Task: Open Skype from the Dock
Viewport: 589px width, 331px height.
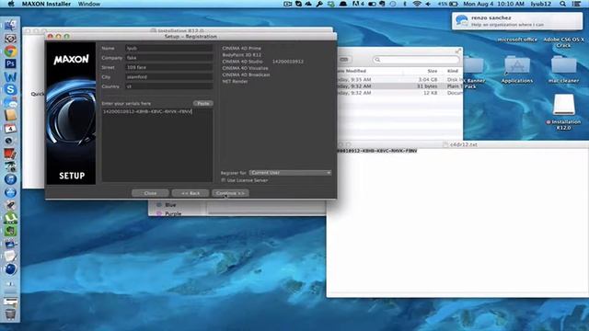Action: coord(10,89)
